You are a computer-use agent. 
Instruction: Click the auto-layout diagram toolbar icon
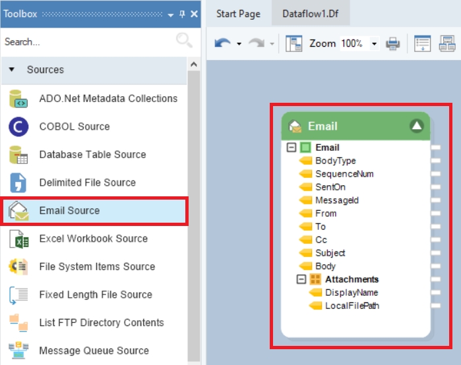tap(447, 43)
